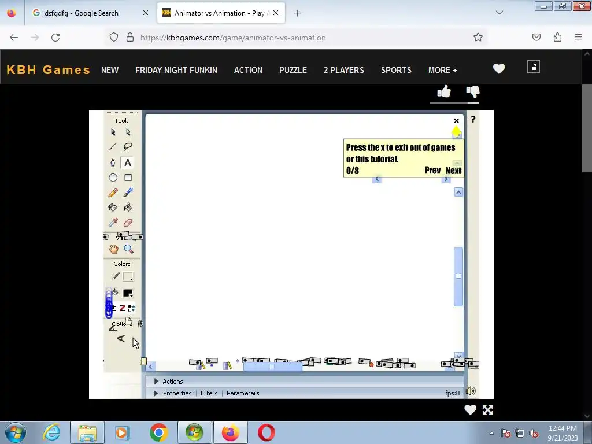The height and width of the screenshot is (444, 592).
Task: Select the black arrow Selection tool
Action: coord(113,132)
